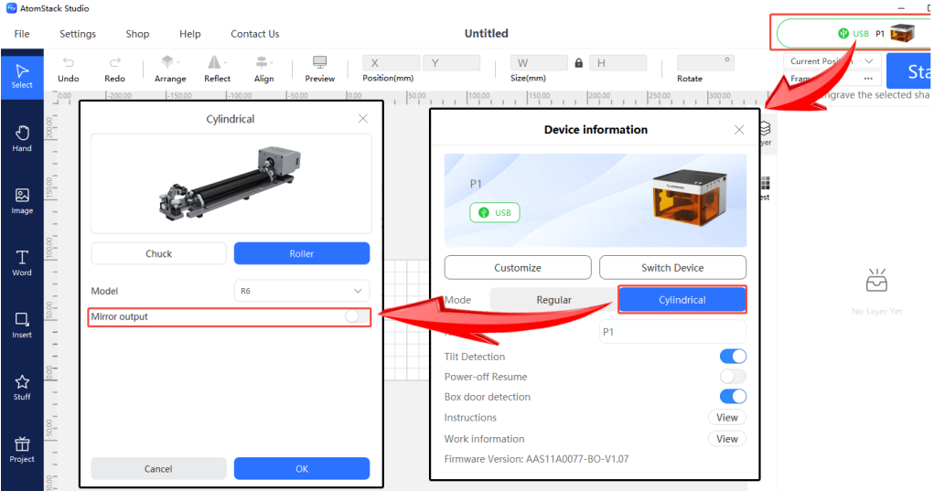
Task: Click the Preview monitor icon
Action: [320, 62]
